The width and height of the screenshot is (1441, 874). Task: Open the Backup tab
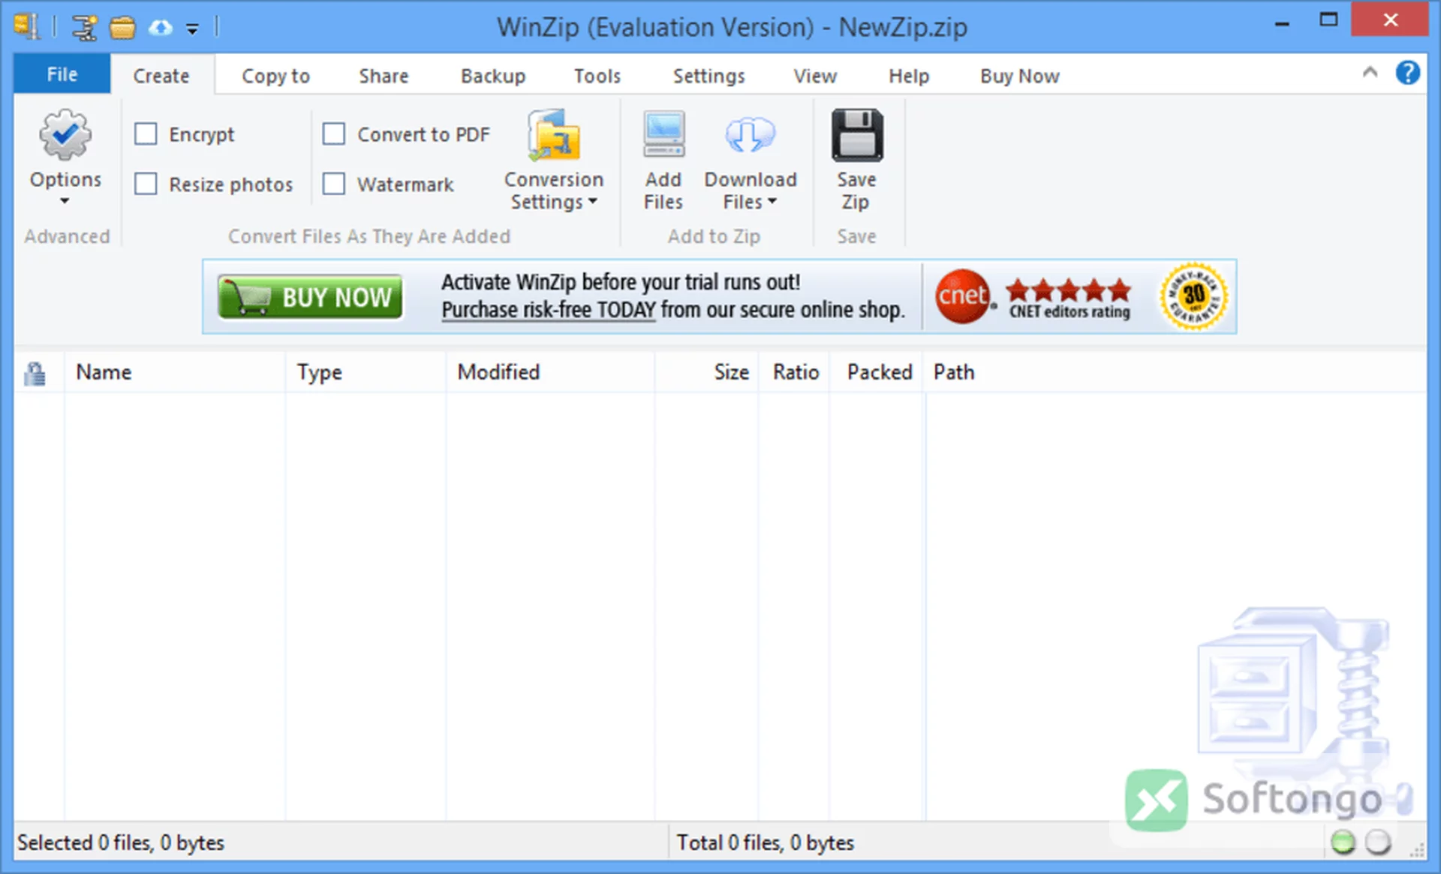click(493, 76)
